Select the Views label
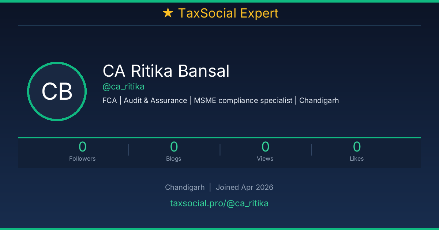Viewport: 439px width, 230px height. 265,158
